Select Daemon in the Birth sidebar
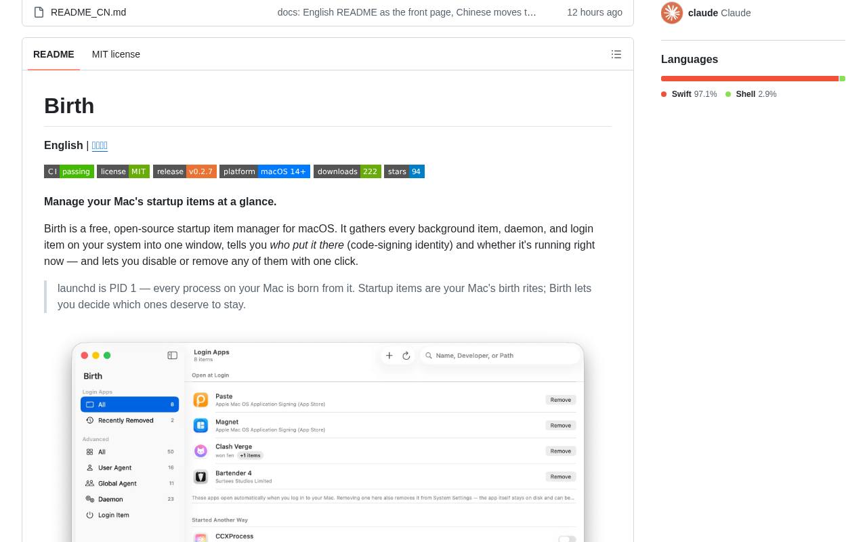 point(130,499)
